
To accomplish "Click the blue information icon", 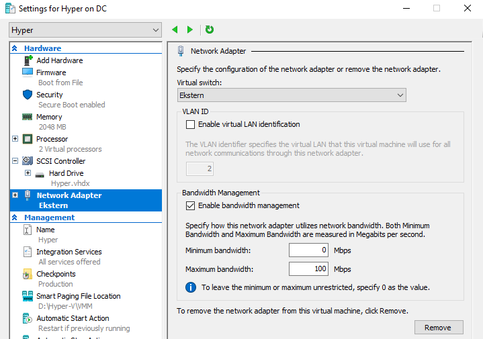I will (x=191, y=287).
